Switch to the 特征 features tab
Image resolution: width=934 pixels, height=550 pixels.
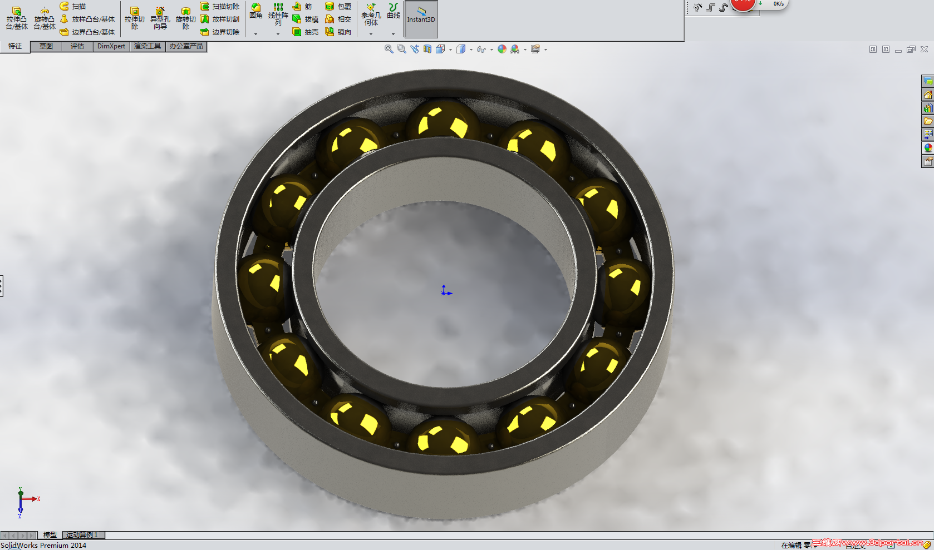click(x=15, y=46)
